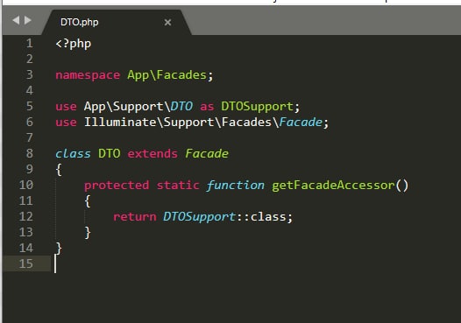Screen dimensions: 461x323
Task: Click line number 5 in the gutter
Action: (x=30, y=106)
